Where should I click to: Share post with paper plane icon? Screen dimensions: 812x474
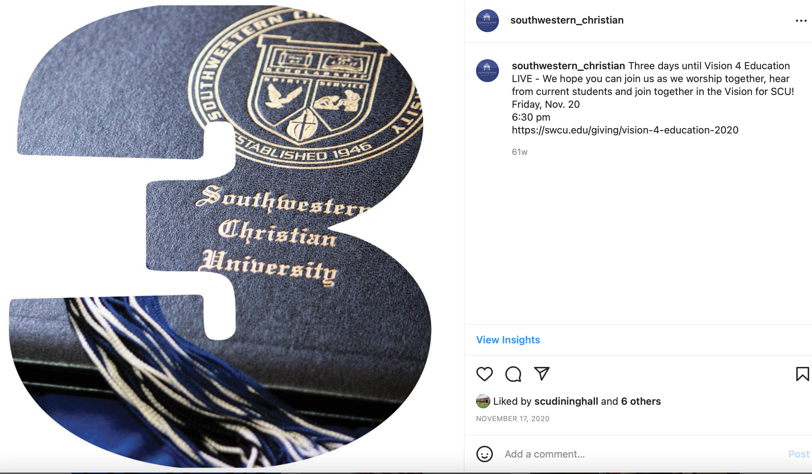pyautogui.click(x=541, y=374)
